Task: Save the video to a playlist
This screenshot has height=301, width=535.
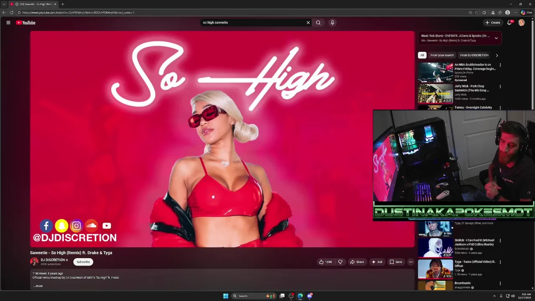Action: pos(396,262)
